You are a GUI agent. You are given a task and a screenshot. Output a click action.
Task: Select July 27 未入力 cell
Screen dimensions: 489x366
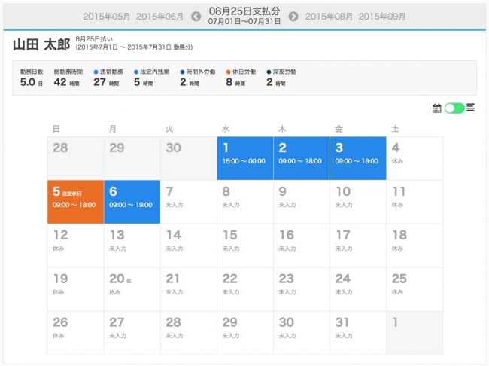(x=132, y=333)
